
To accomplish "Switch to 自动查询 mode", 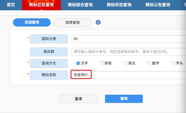I will click(32, 22).
